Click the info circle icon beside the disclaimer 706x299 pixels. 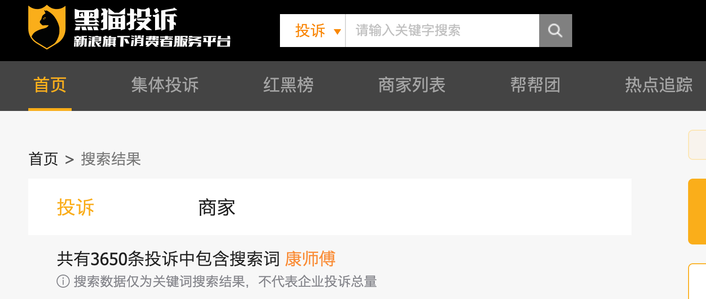63,282
